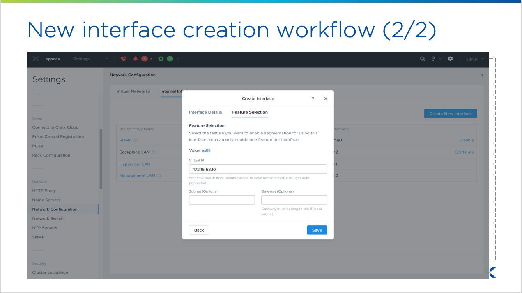522x293 pixels.
Task: Close the Create Interface dialog
Action: (x=326, y=99)
